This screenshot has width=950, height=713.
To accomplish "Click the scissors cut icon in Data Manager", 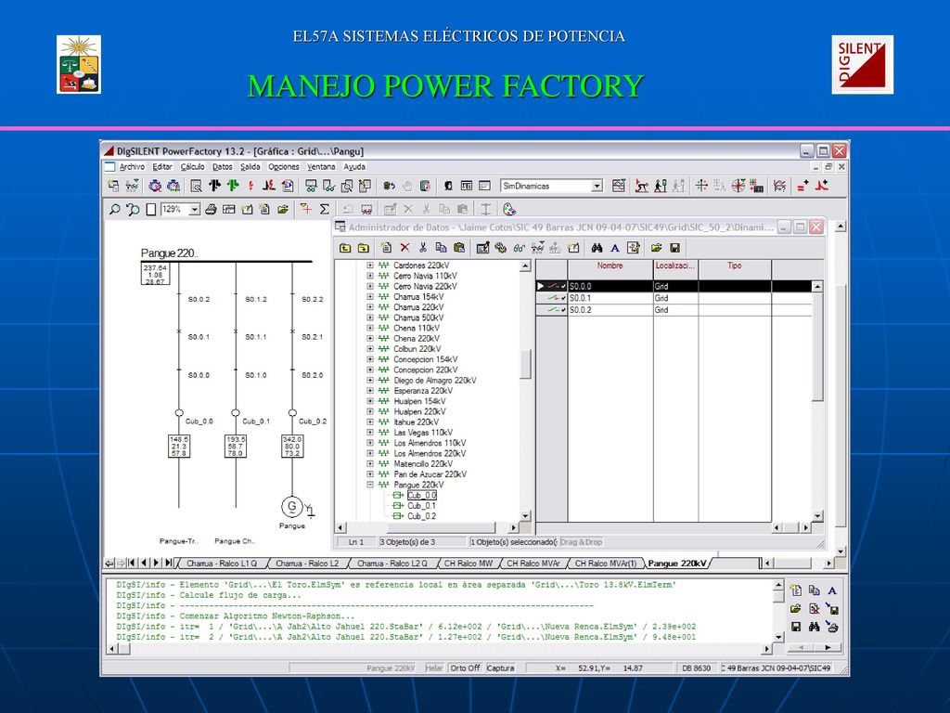I will coord(423,248).
